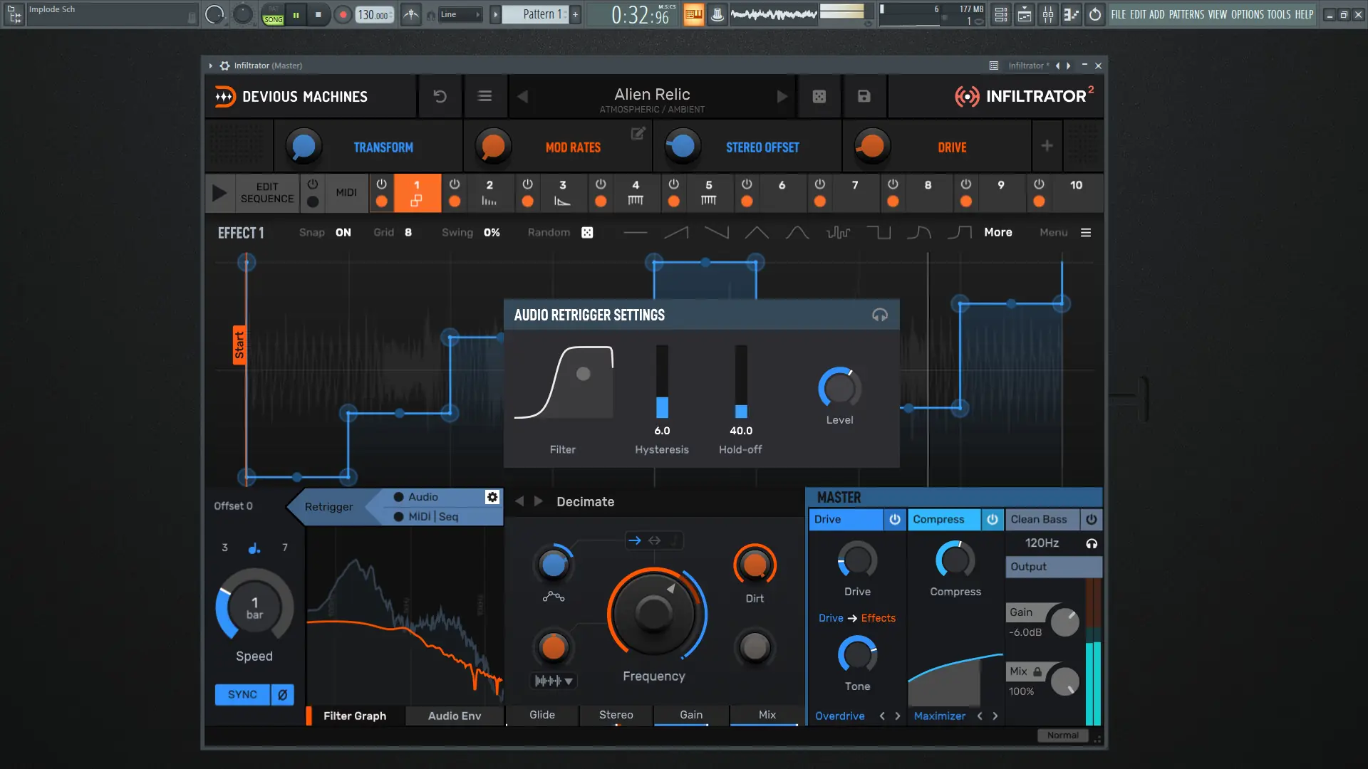Open the preset list hamburger icon
Screen dimensions: 1368x769
click(484, 96)
